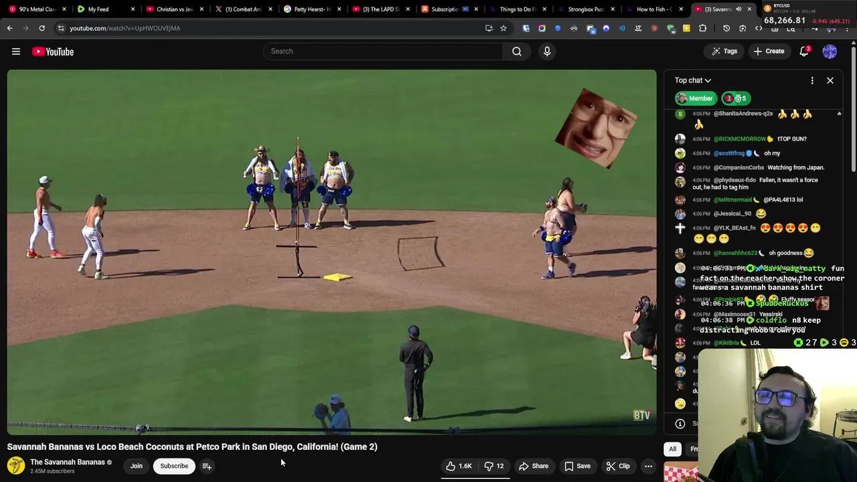The height and width of the screenshot is (482, 857).
Task: Create a Clip of the video
Action: coord(618,466)
